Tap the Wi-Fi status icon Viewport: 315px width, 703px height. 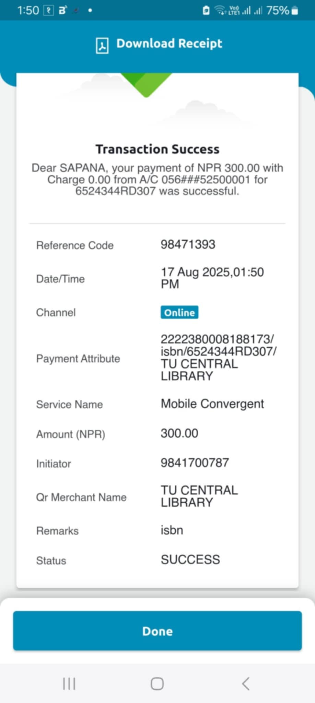(220, 10)
